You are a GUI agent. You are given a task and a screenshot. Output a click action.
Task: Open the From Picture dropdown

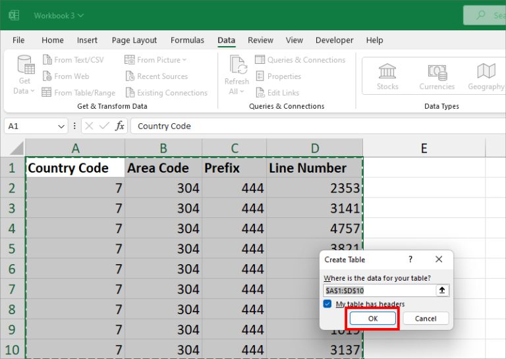coord(156,60)
